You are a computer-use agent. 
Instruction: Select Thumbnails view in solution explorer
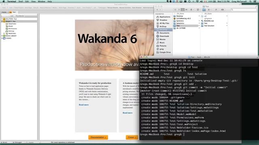tap(20, 16)
